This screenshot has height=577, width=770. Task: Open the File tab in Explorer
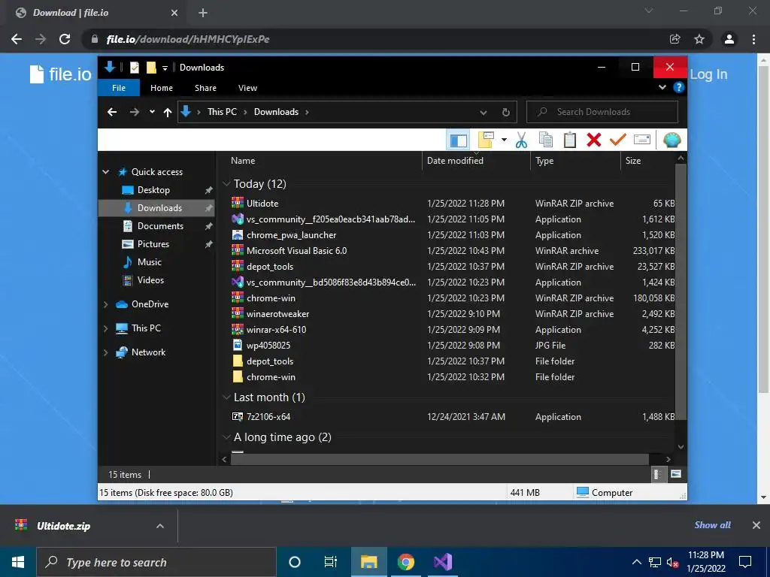click(119, 88)
